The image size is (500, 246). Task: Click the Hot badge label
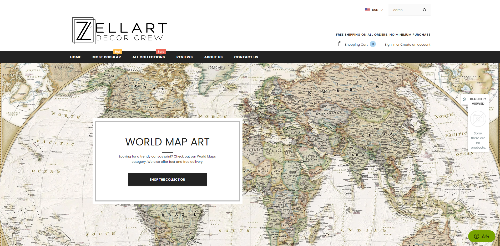[x=118, y=52]
